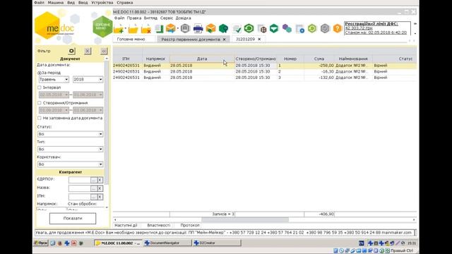Expand the new folder icon's dropdown arrow

point(125,28)
